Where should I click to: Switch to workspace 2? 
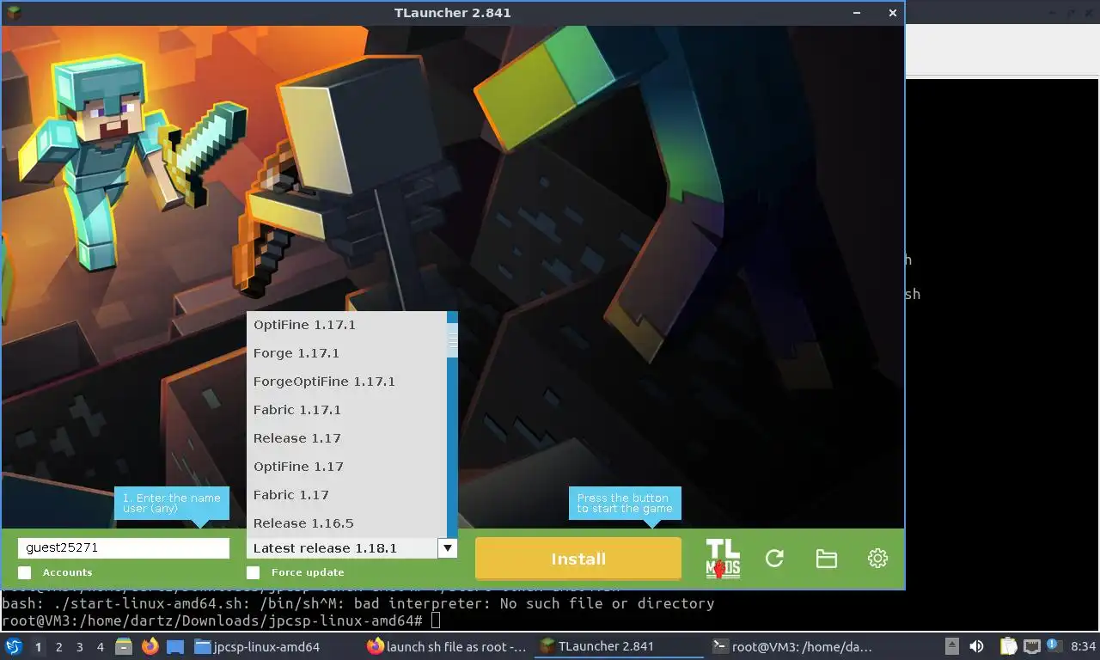(x=58, y=647)
